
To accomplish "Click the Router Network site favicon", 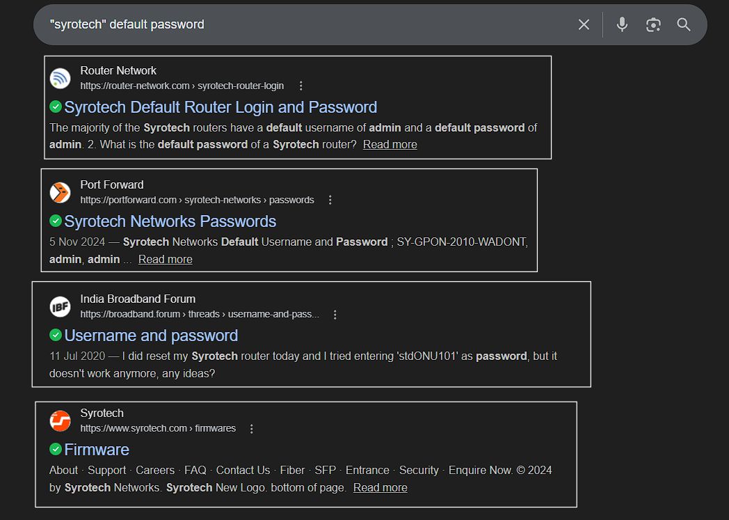I will [60, 78].
